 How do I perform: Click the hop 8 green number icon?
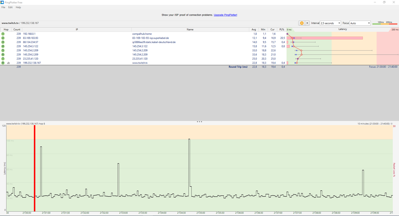point(3,63)
